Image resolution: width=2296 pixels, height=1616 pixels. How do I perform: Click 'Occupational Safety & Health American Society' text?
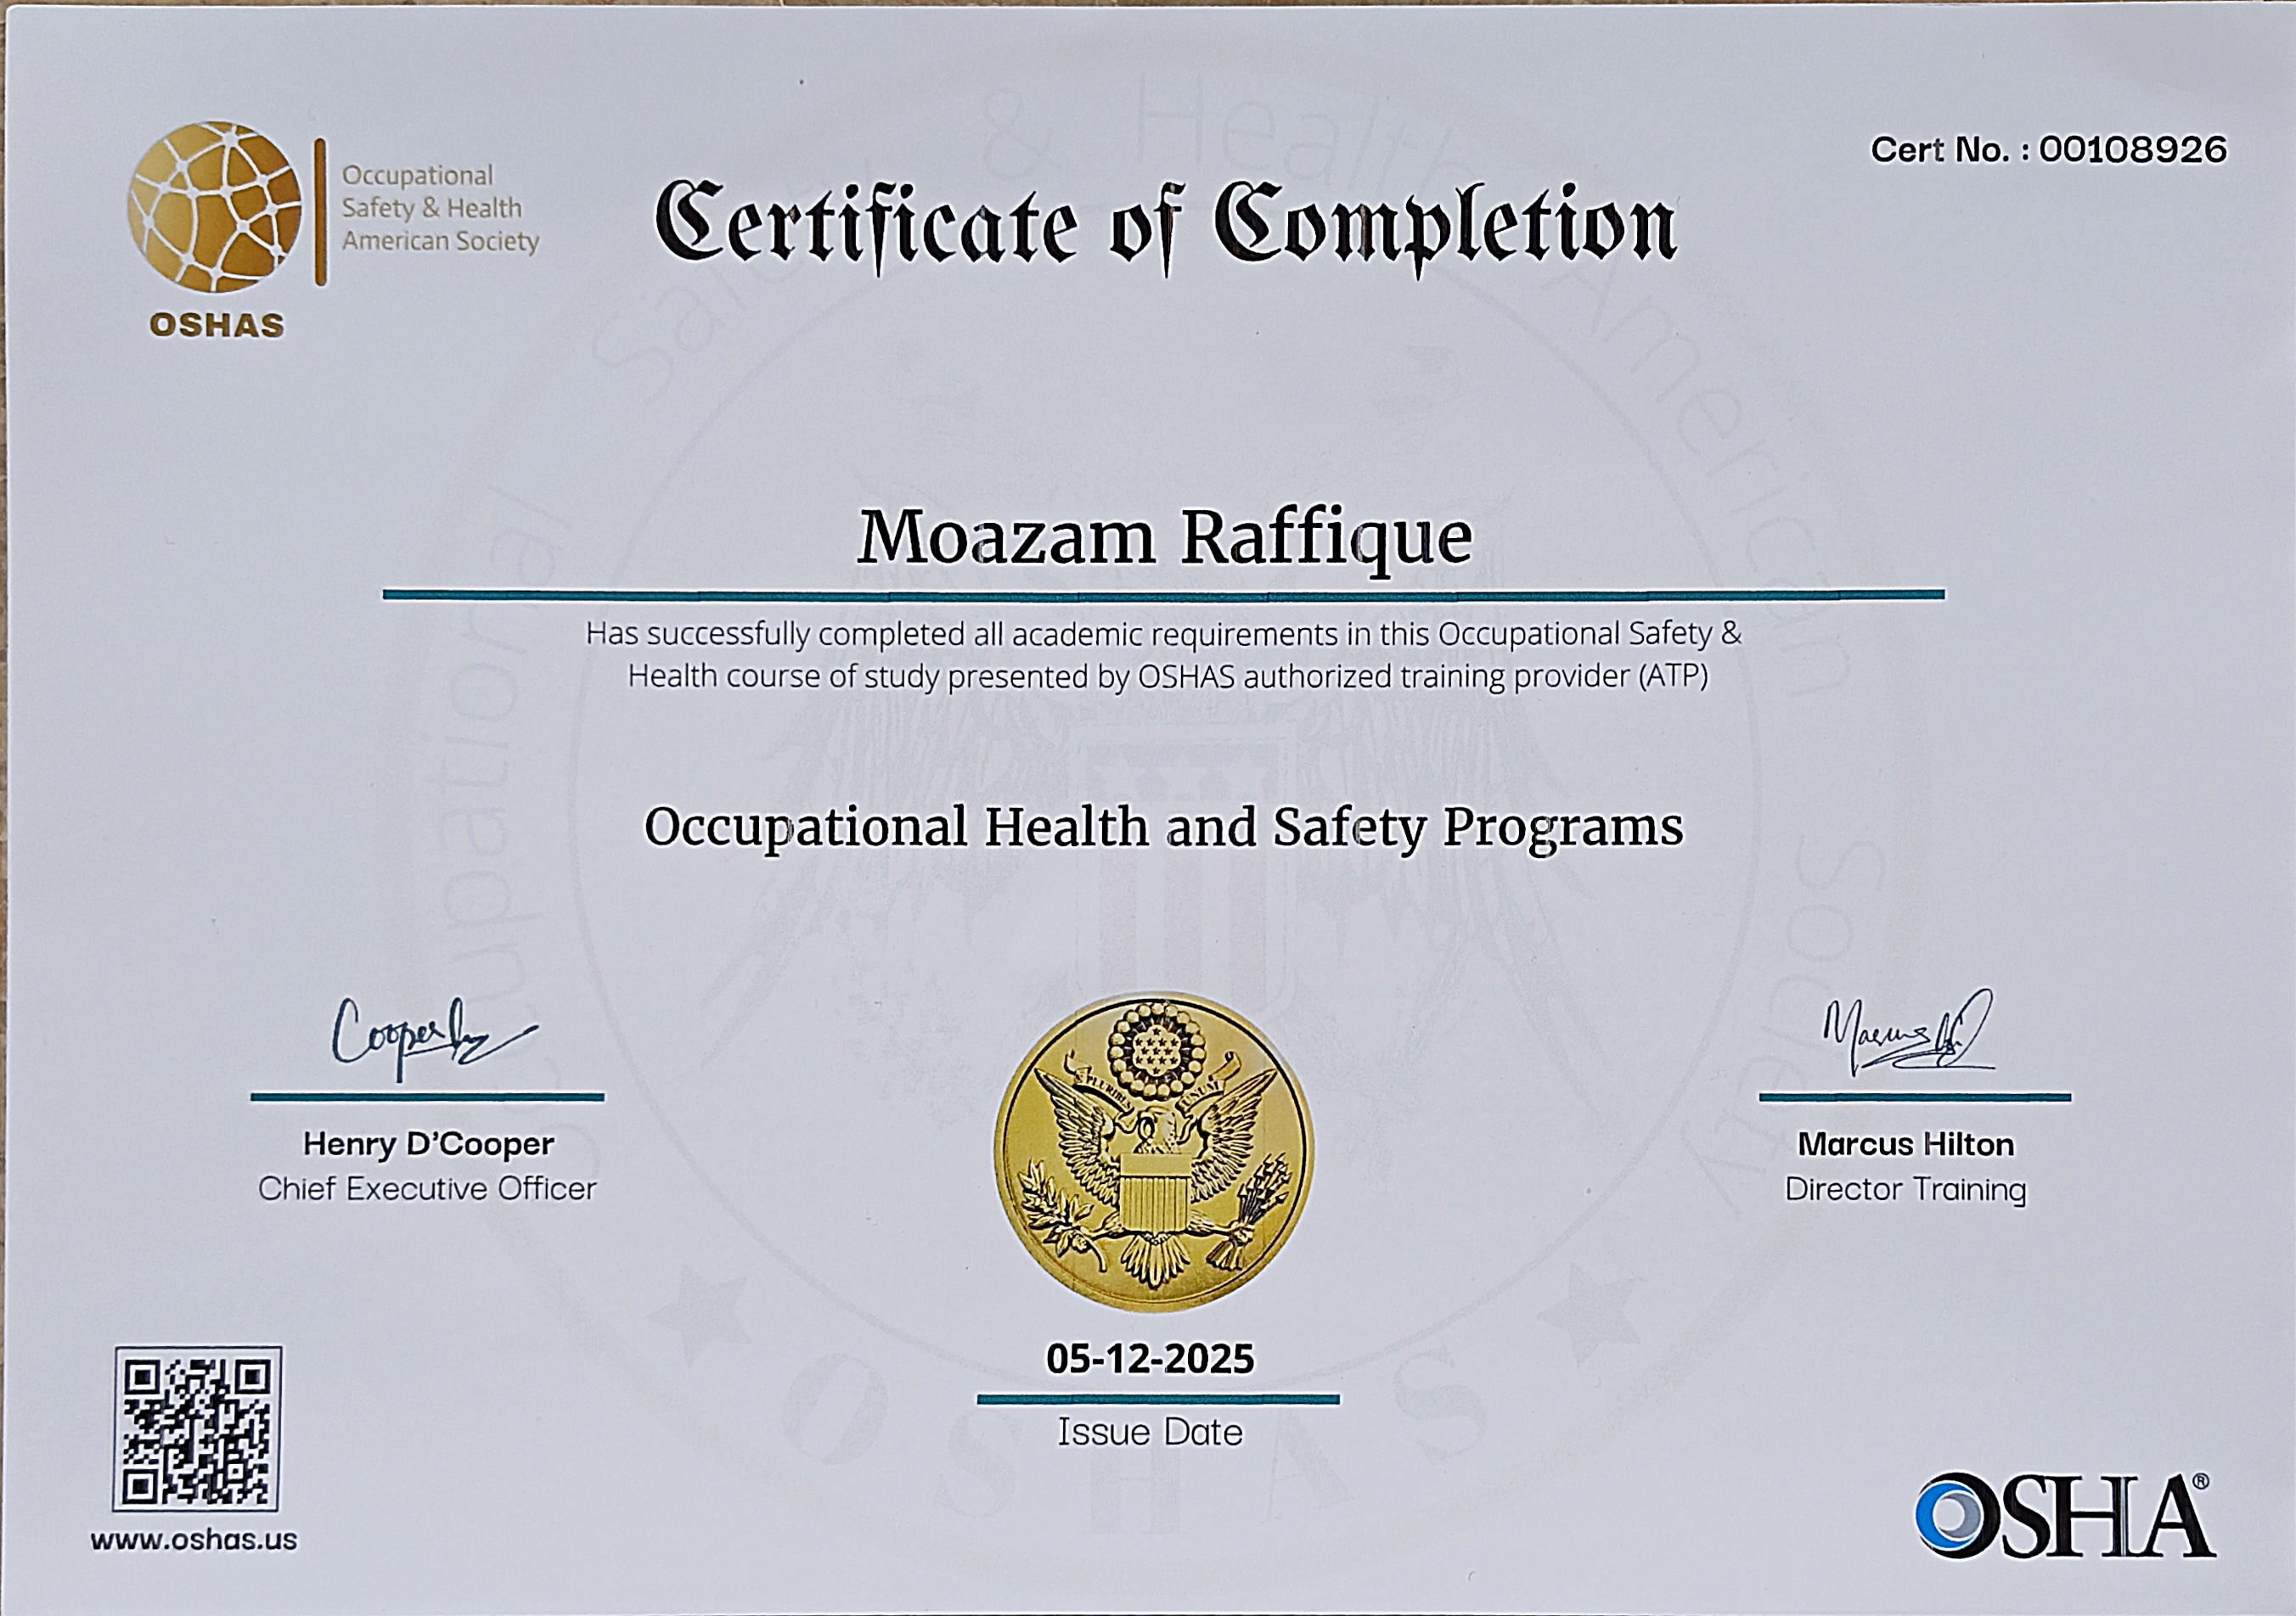tap(440, 208)
